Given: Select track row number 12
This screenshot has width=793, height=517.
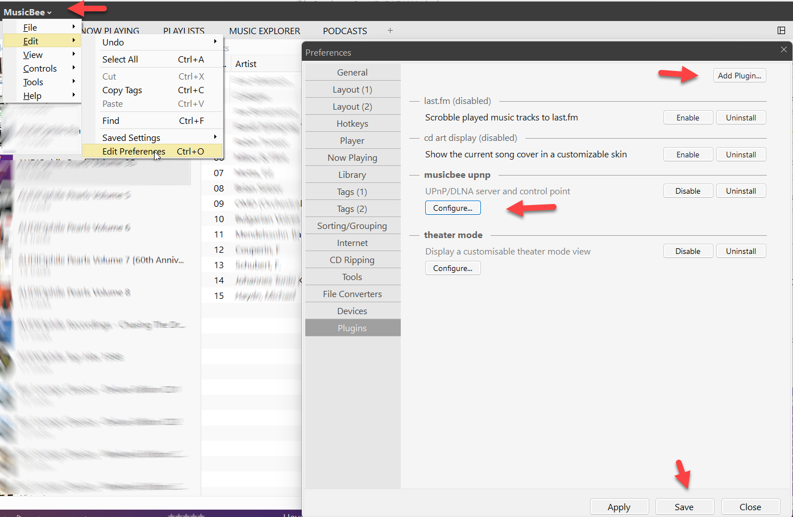Looking at the screenshot, I should pyautogui.click(x=251, y=249).
